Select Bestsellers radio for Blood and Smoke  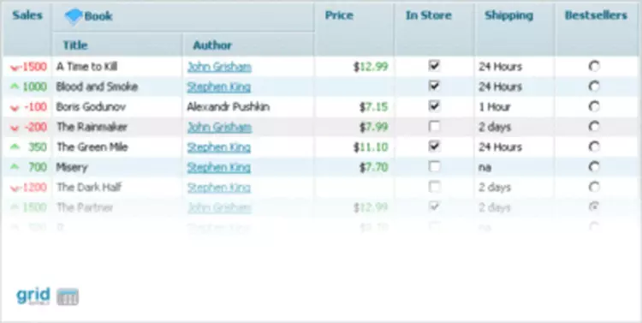pyautogui.click(x=594, y=86)
